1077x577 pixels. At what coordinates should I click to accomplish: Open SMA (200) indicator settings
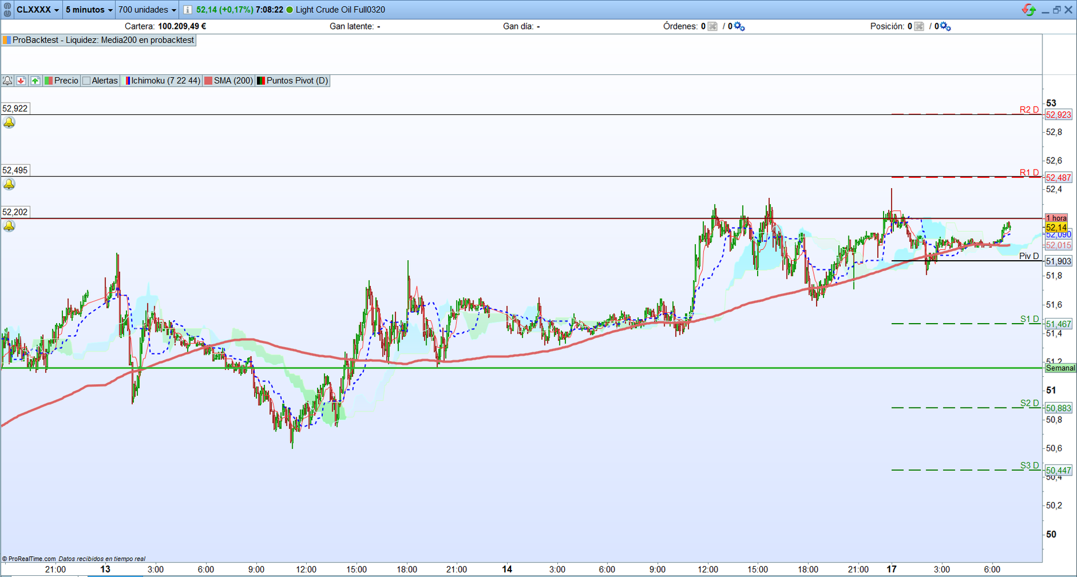229,81
